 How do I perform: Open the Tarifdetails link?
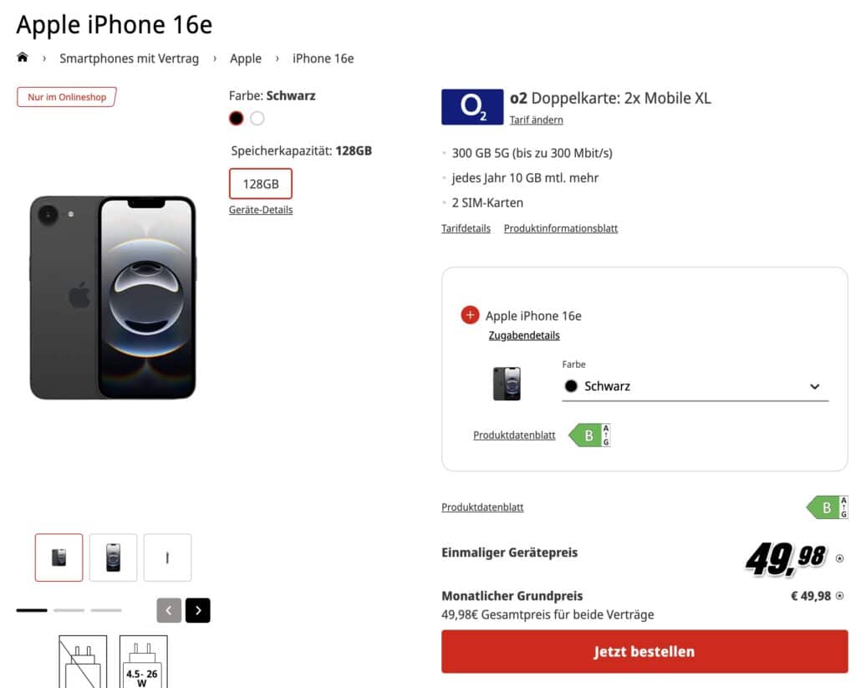[x=466, y=228]
